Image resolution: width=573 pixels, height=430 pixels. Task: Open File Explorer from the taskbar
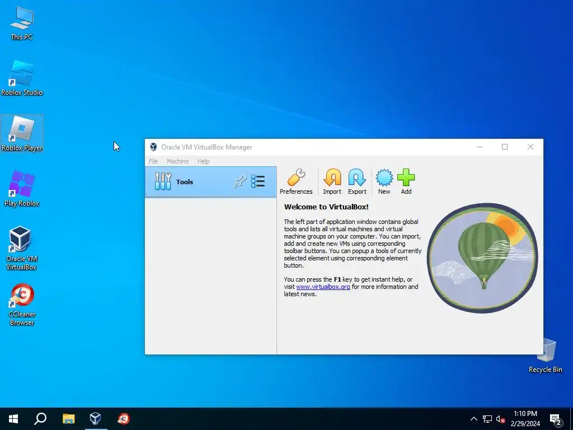point(68,419)
